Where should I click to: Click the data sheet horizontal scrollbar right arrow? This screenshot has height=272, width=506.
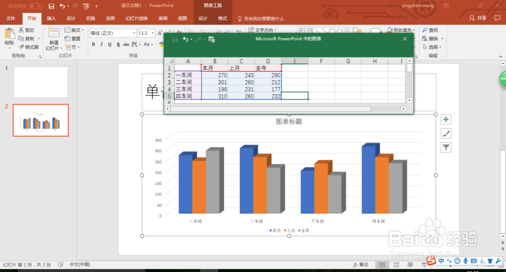[403, 109]
